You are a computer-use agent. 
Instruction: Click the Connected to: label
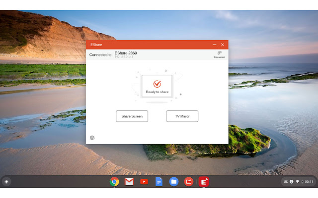101,55
